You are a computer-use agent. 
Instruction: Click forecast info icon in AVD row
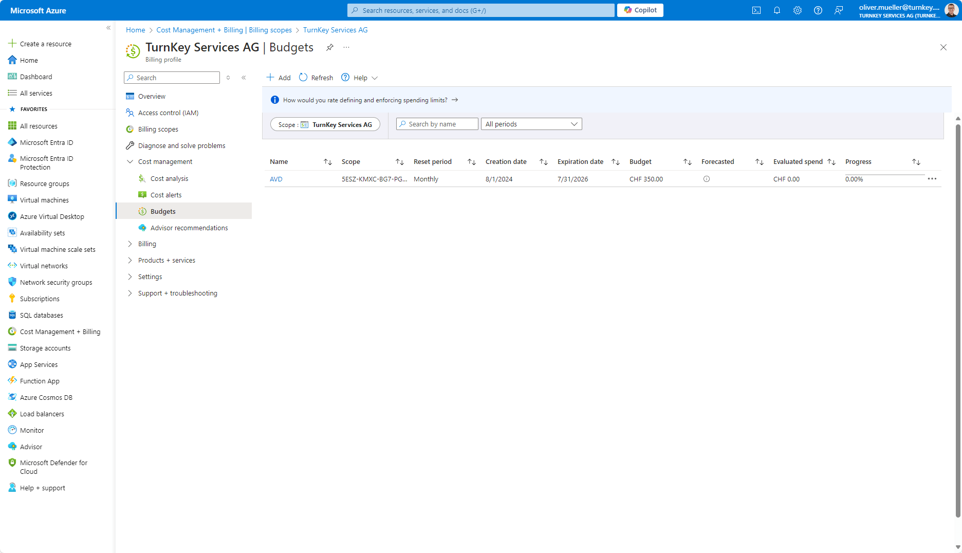point(707,179)
